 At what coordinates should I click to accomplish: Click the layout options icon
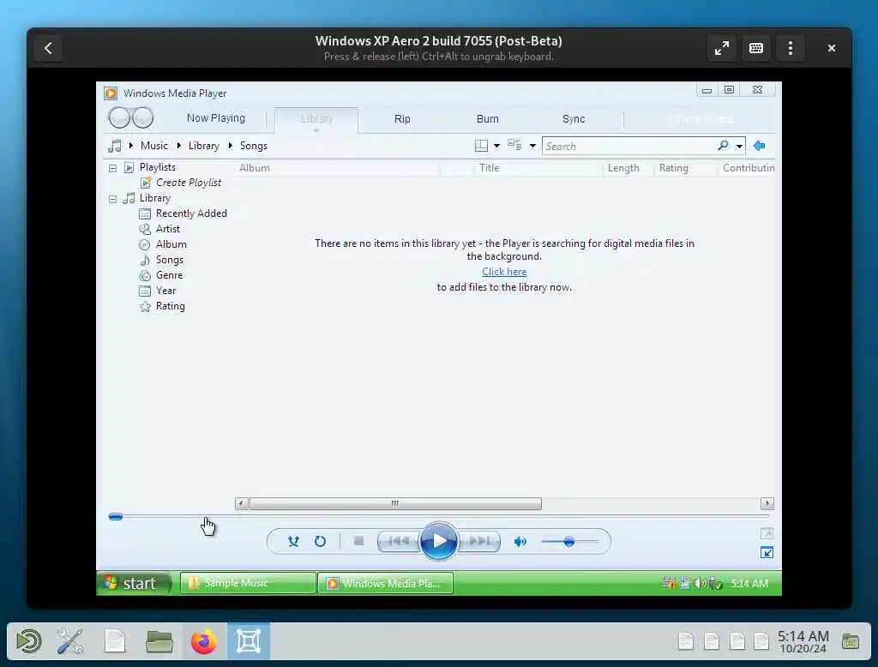coord(481,146)
